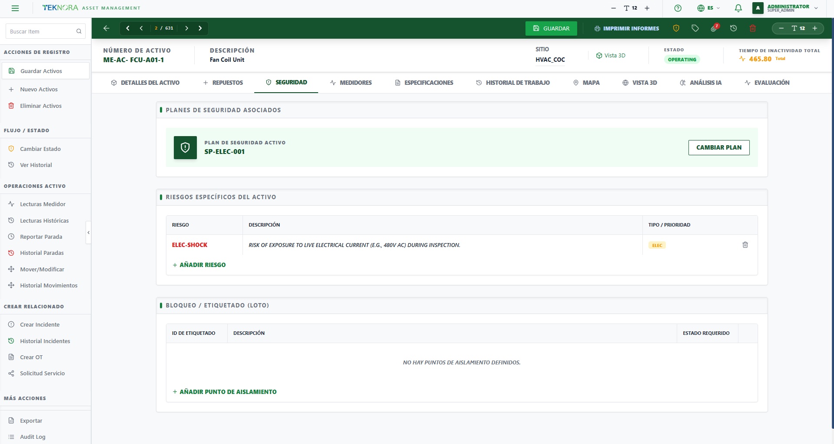Screen dimensions: 834x444
Task: Select Cambiar Estado in sidebar
Action: (x=46, y=149)
